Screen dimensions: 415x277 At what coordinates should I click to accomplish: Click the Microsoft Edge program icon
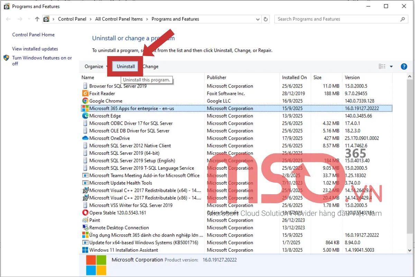(x=85, y=116)
